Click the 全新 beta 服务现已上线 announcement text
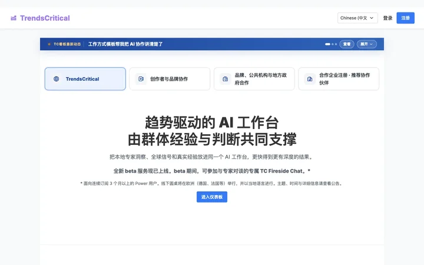 click(x=212, y=171)
